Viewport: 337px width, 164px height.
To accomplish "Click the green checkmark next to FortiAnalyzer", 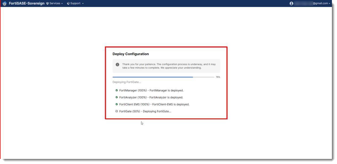I will (117, 97).
